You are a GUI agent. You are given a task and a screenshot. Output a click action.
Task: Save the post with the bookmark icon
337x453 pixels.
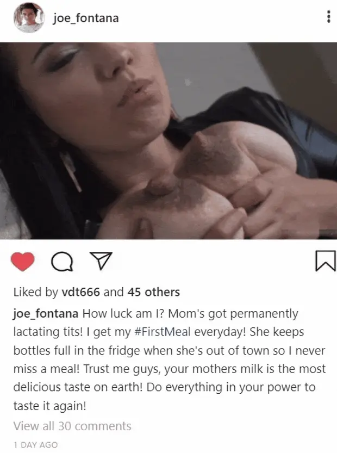[326, 261]
